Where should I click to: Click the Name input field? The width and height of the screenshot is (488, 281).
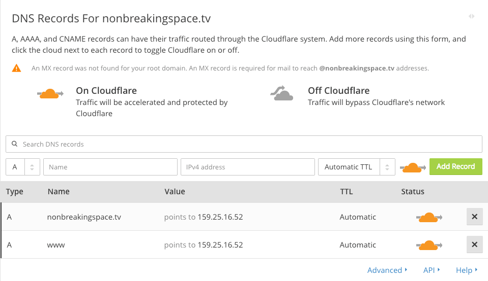(x=110, y=167)
